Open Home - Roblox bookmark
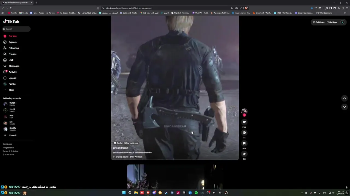The height and width of the screenshot is (196, 350). pyautogui.click(x=37, y=13)
